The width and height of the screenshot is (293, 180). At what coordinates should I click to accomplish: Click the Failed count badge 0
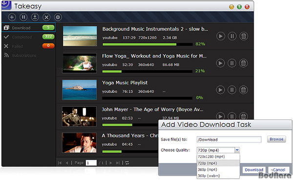(x=48, y=45)
